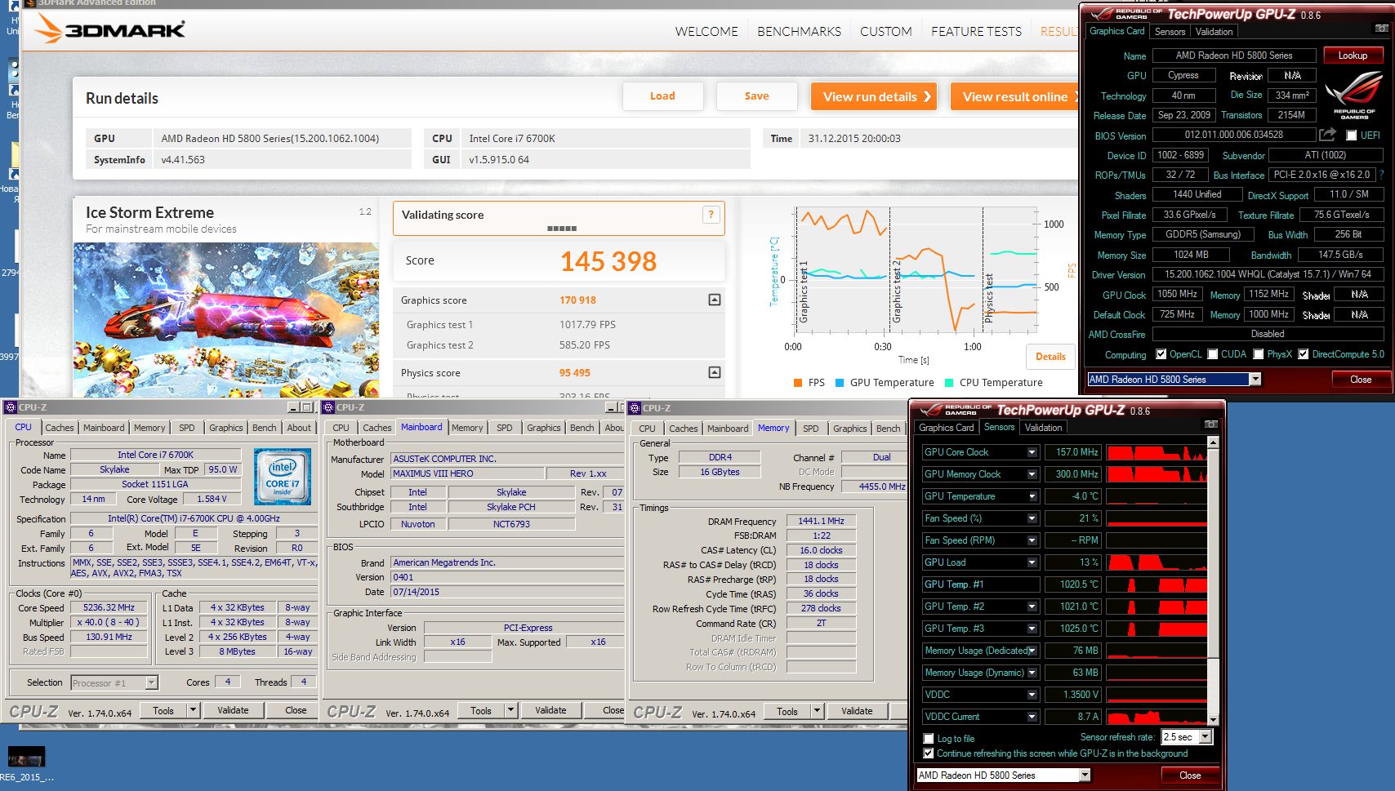Click the DRAM Frequency 1441.1 MHz value
The width and height of the screenshot is (1395, 791).
pyautogui.click(x=821, y=521)
